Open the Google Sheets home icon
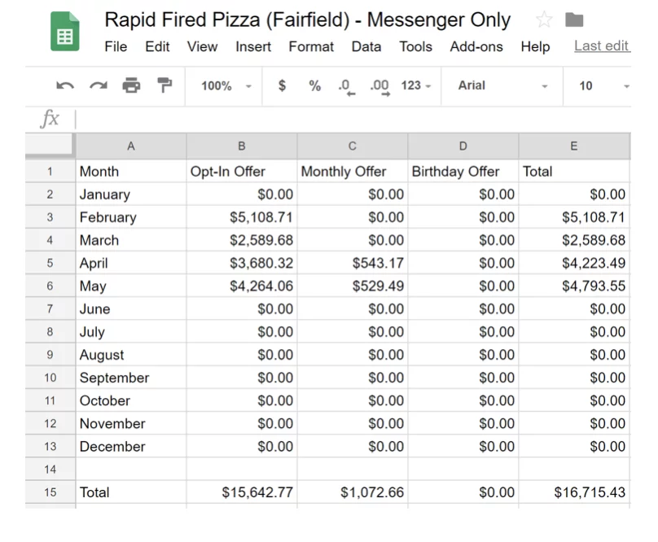The image size is (658, 542). [65, 32]
